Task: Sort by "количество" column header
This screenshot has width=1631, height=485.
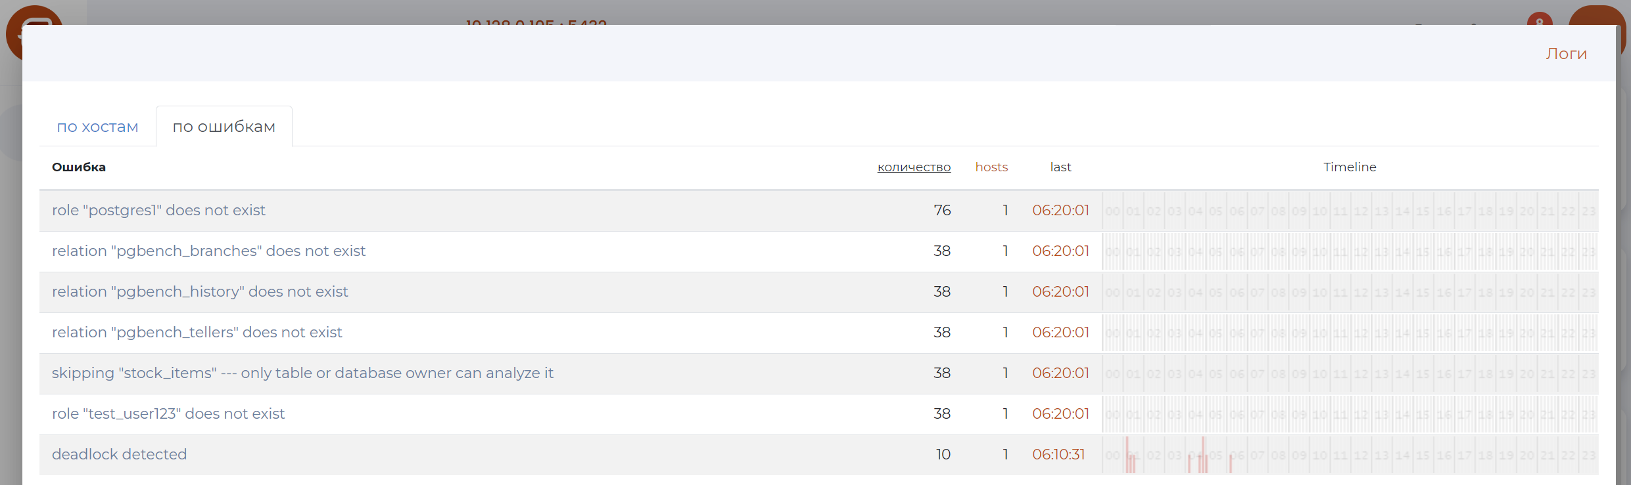Action: coord(914,167)
